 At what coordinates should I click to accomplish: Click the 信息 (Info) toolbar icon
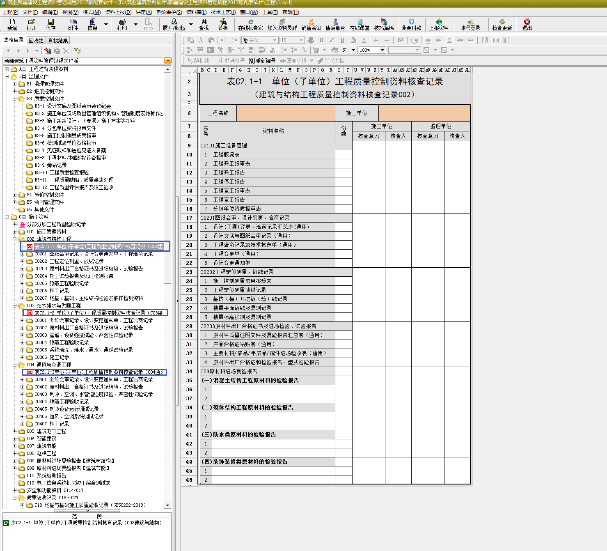coord(92,25)
